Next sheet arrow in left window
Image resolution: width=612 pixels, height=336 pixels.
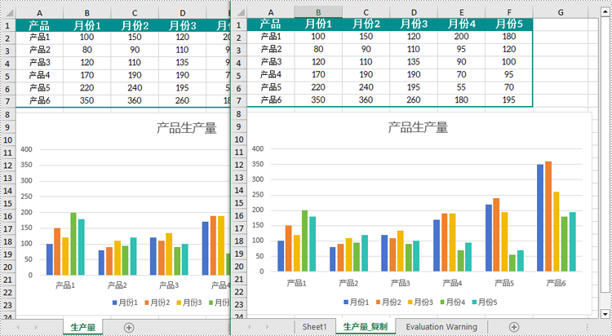pyautogui.click(x=36, y=327)
